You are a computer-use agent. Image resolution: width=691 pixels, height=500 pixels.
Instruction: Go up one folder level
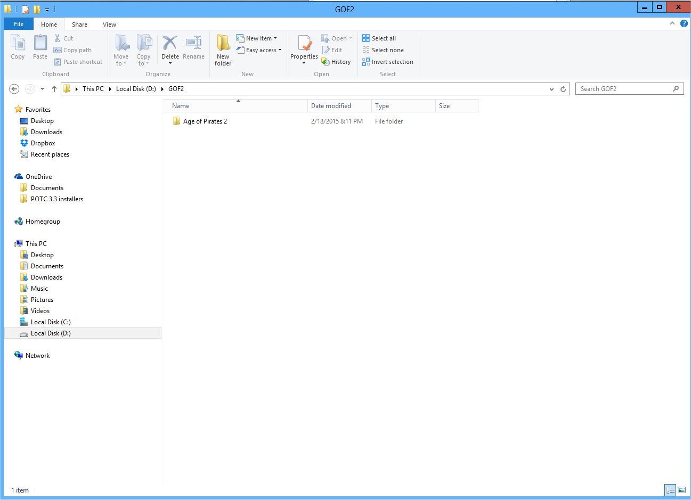(x=54, y=89)
